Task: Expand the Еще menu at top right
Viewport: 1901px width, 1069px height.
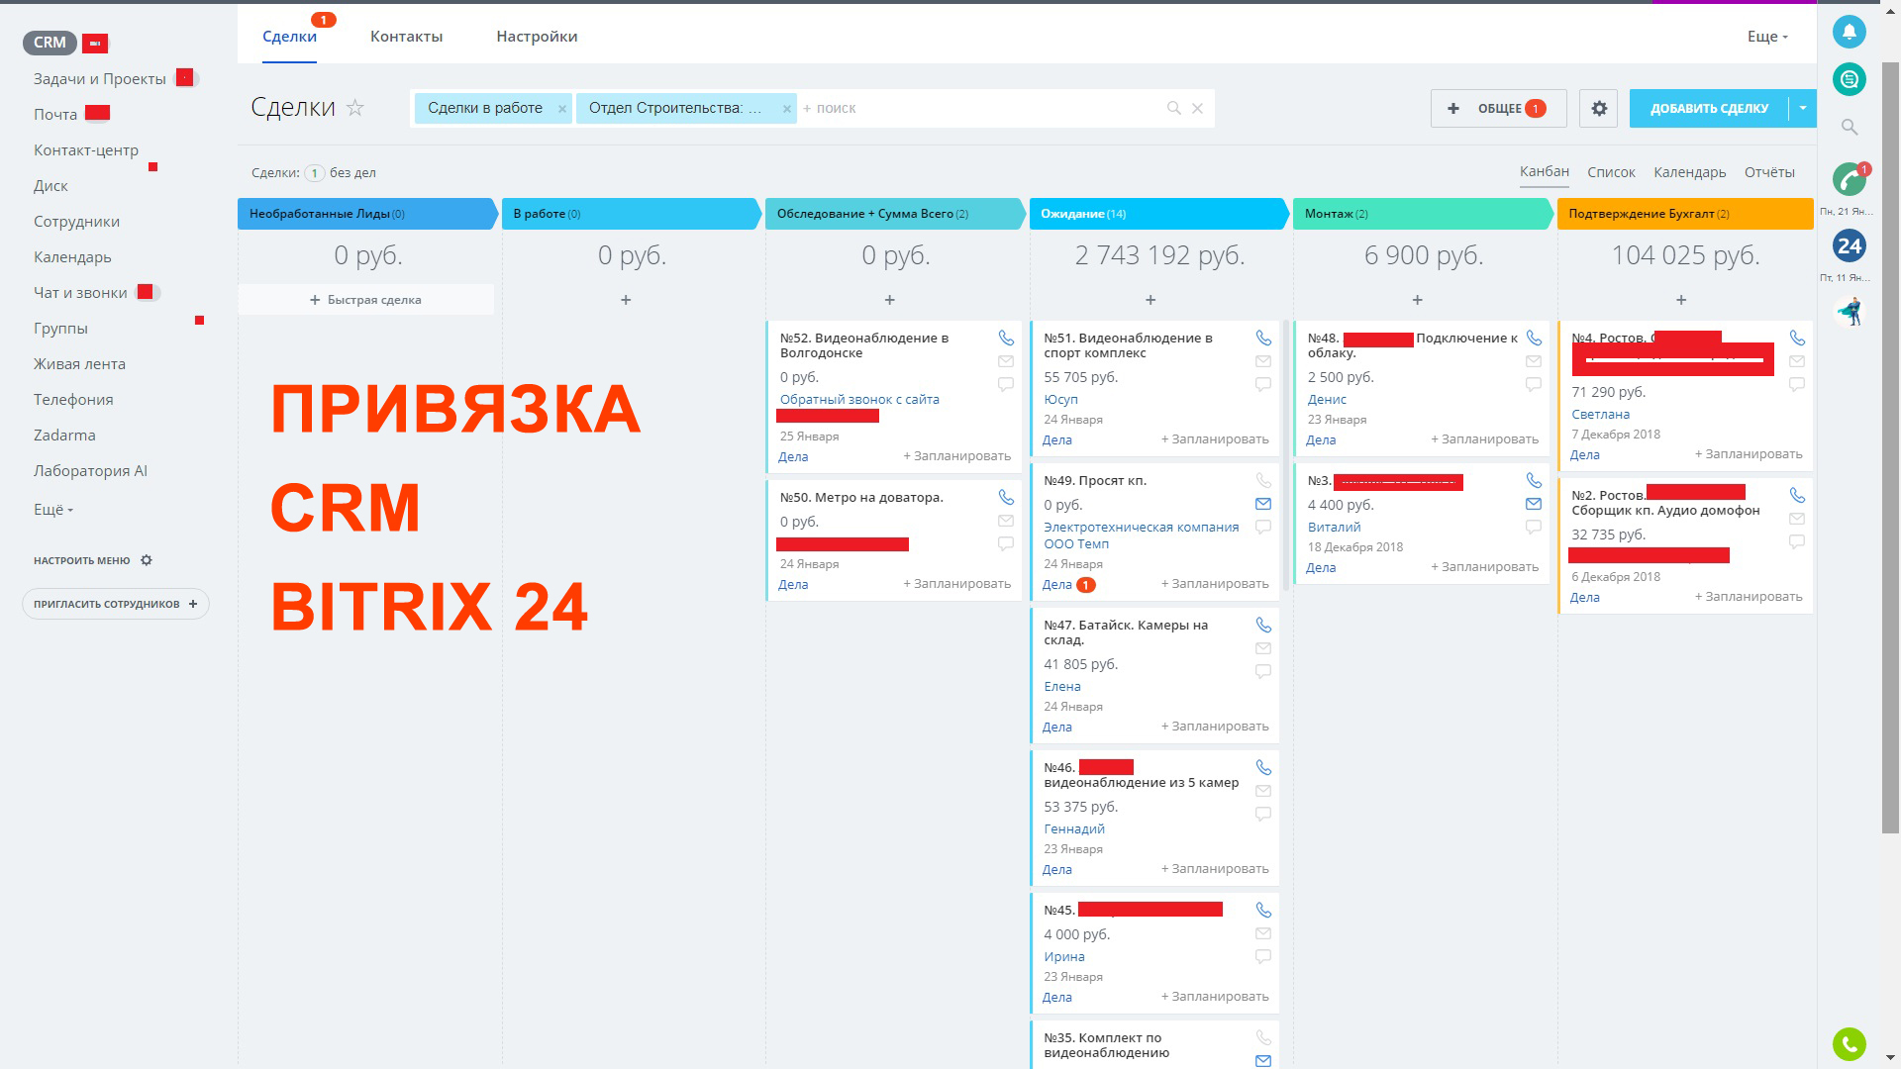Action: coord(1767,37)
